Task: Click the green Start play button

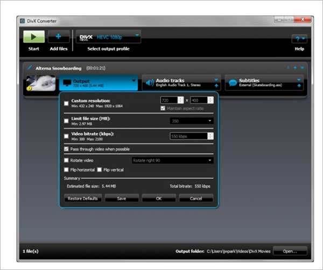Action: coord(34,37)
